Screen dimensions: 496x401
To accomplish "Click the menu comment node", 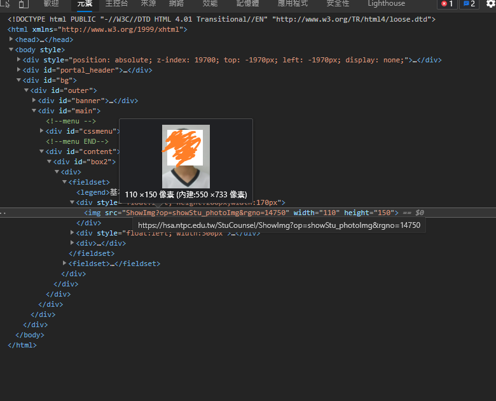I will coord(71,121).
